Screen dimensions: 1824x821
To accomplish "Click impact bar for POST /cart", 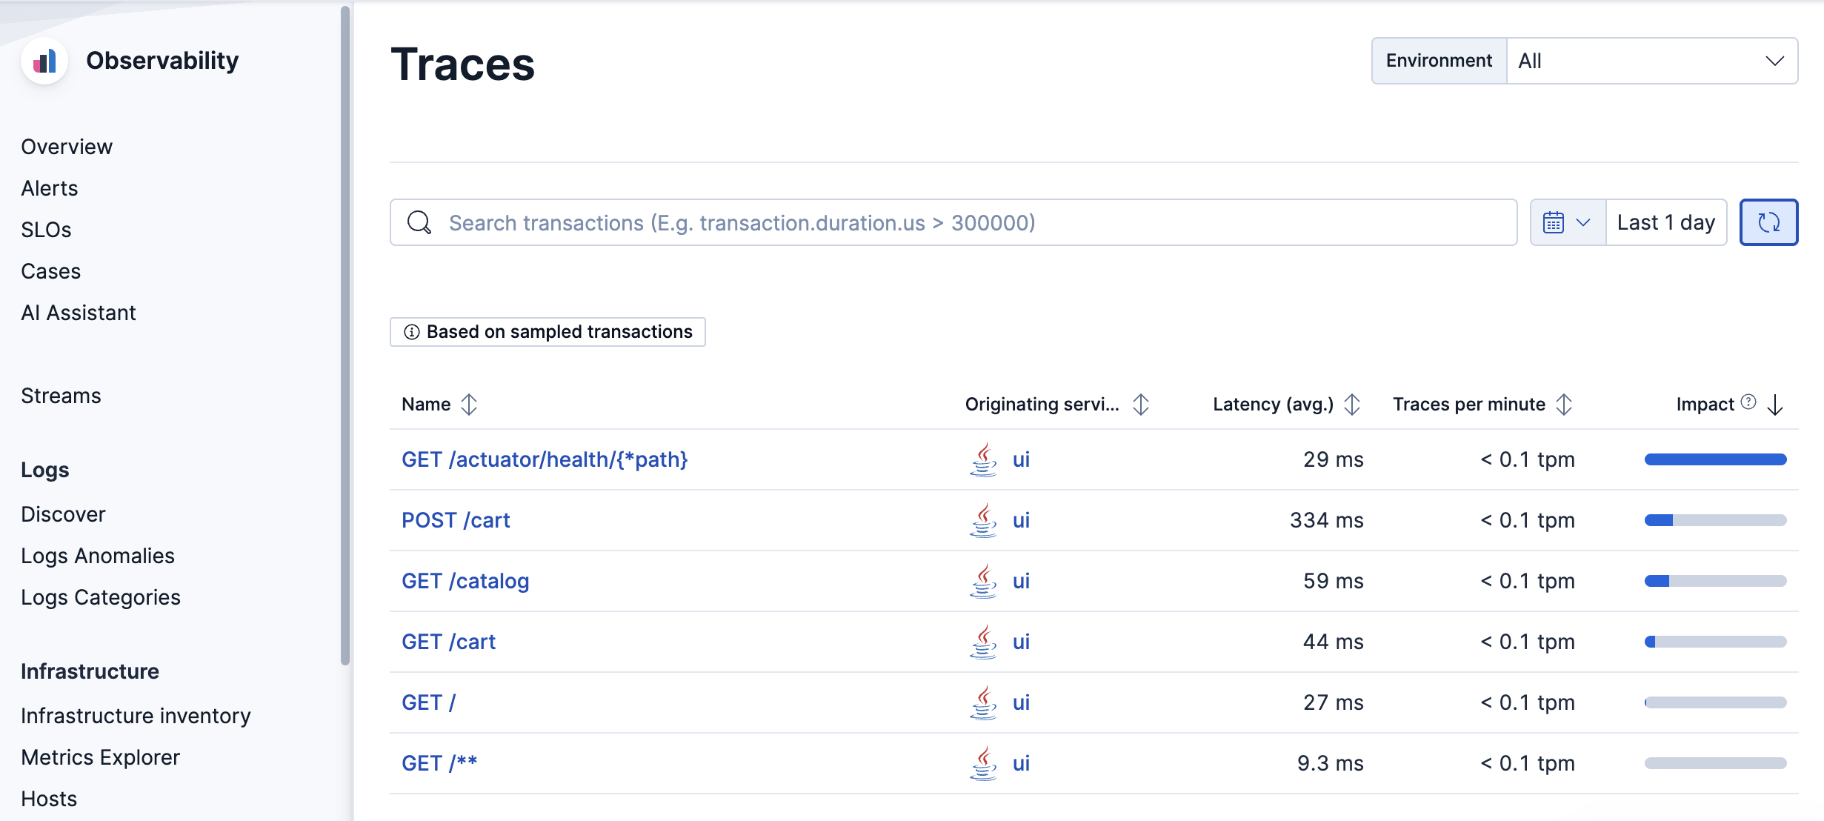I will [x=1715, y=520].
